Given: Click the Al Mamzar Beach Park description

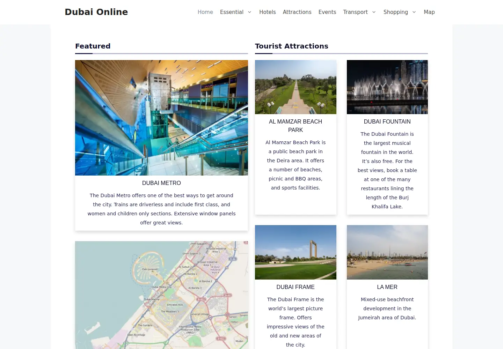Looking at the screenshot, I should click(296, 165).
